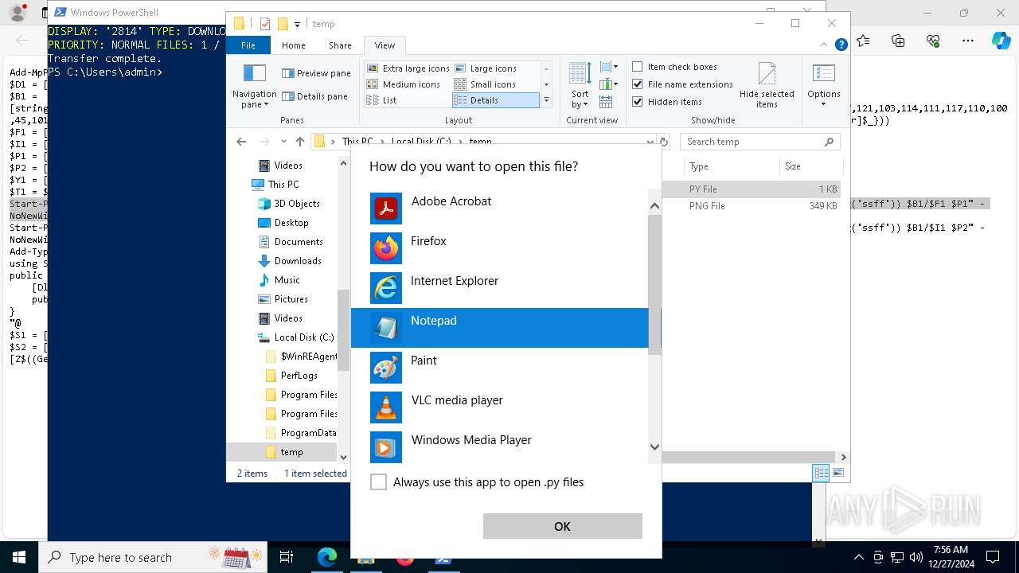Choose Windows Media Player option
Screen dimensions: 1019x573
point(500,447)
